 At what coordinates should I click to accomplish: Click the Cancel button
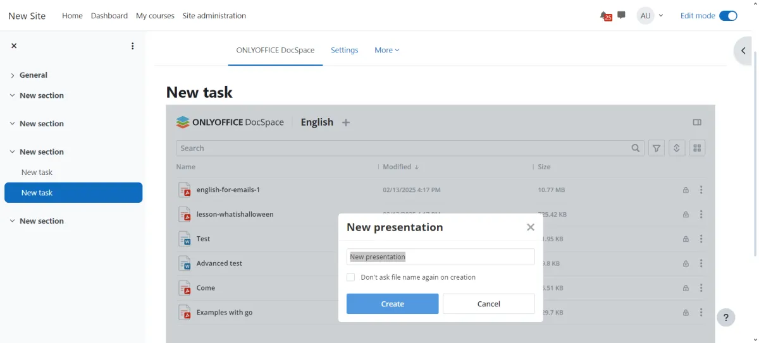488,304
